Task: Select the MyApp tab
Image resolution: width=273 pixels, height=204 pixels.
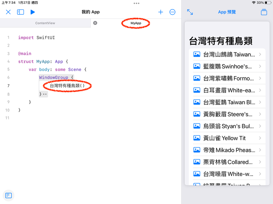Action: coord(136,23)
